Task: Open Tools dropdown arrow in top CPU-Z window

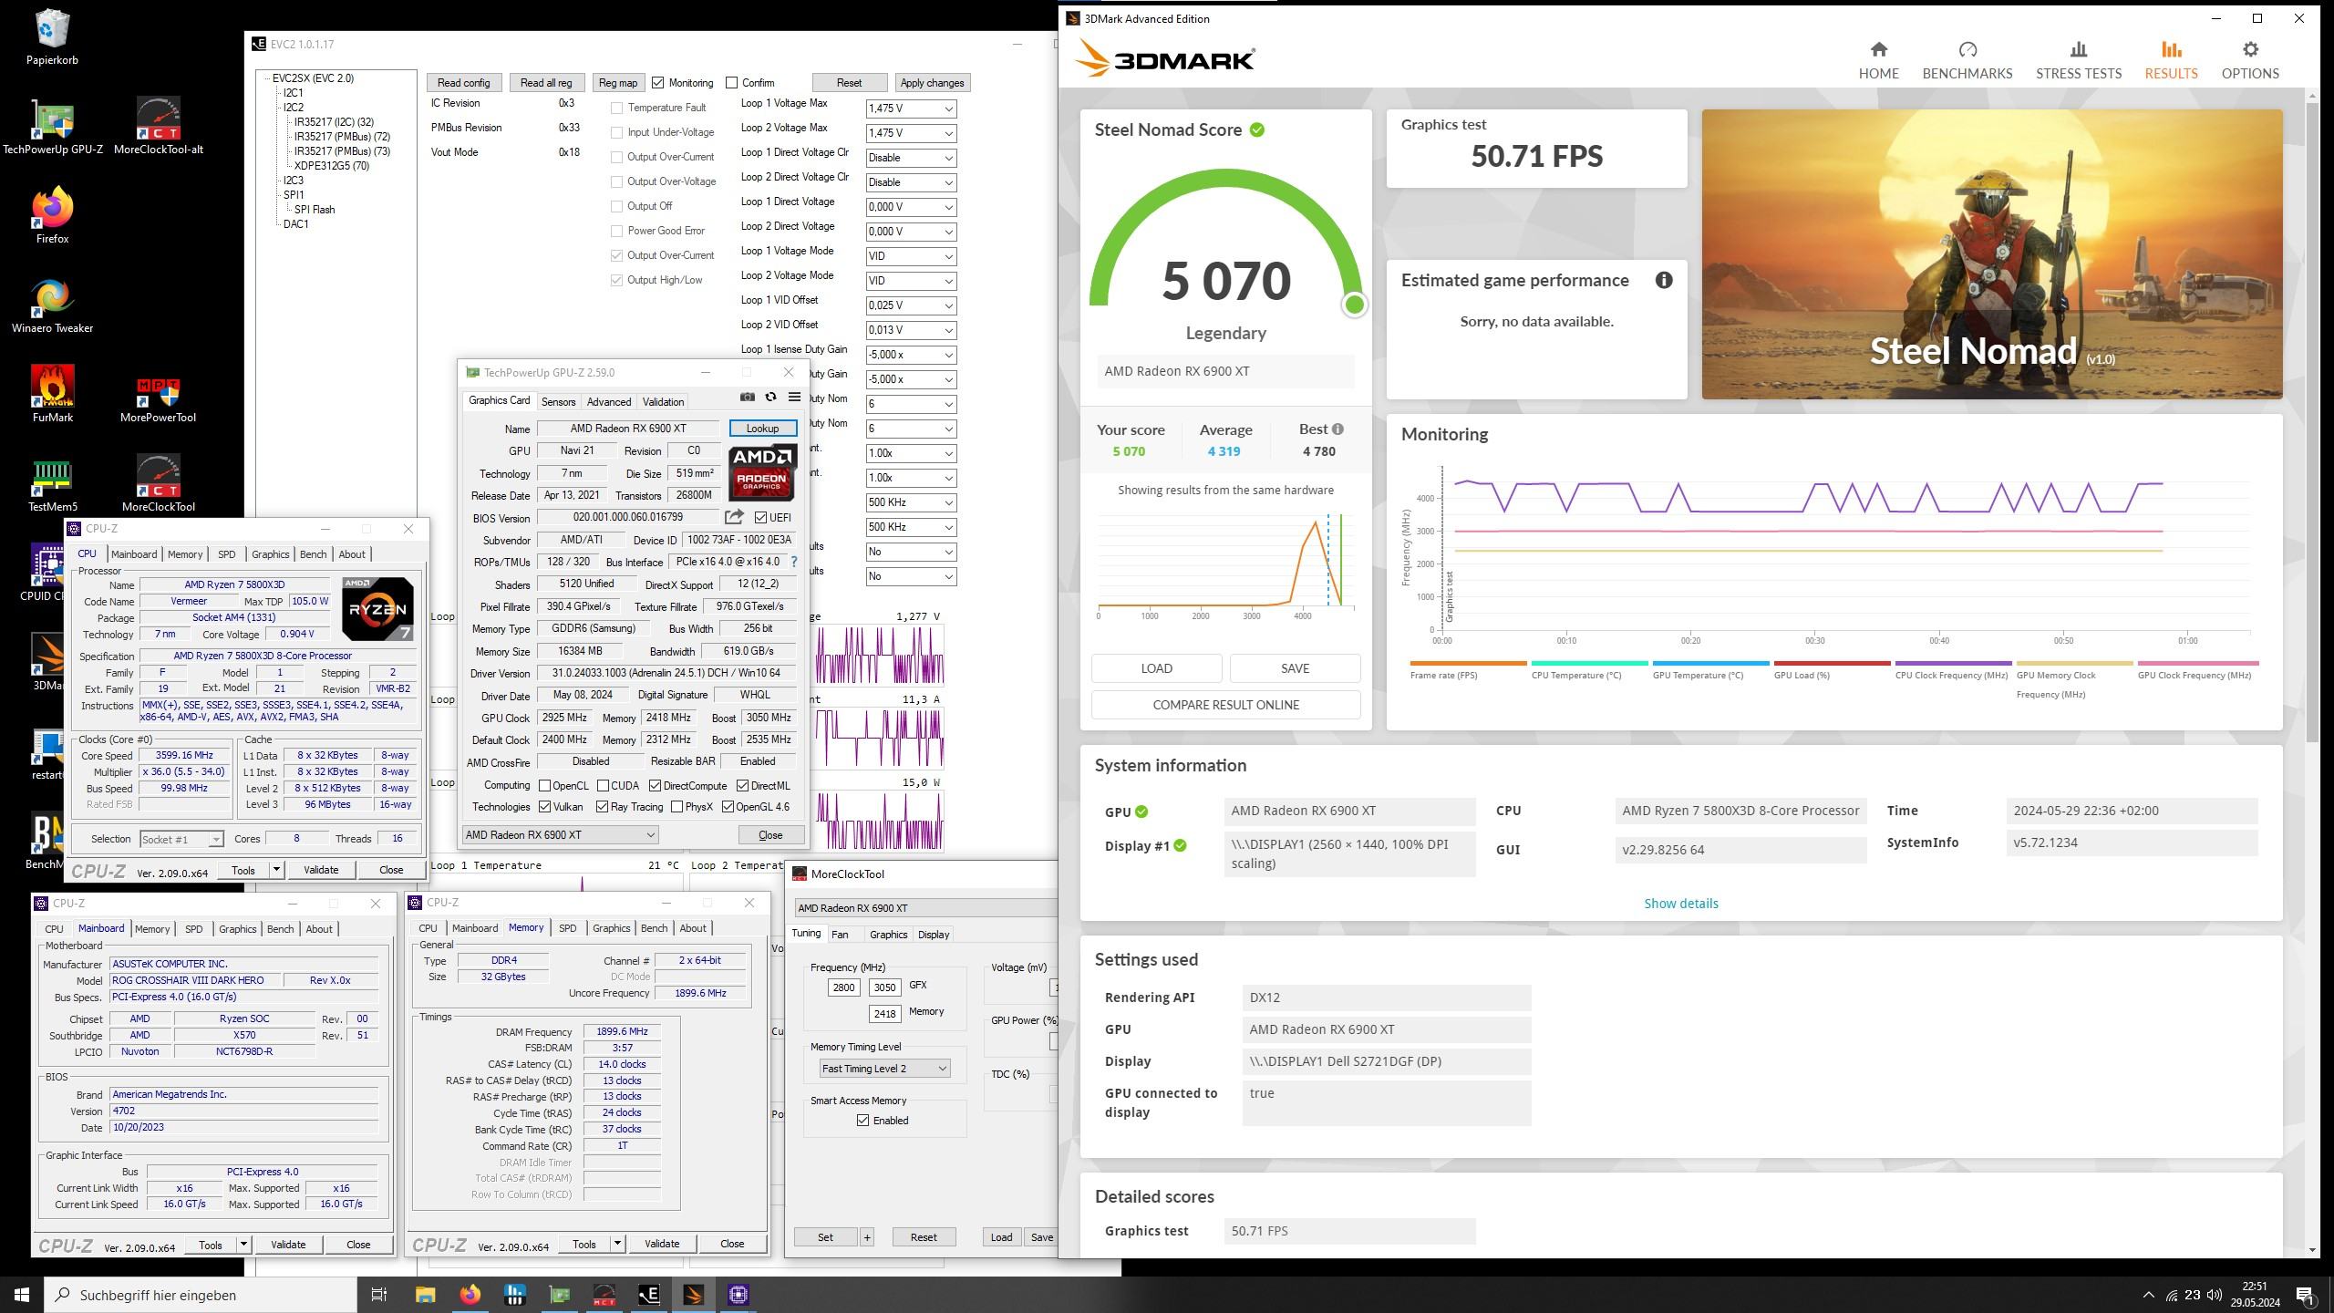Action: coord(276,870)
